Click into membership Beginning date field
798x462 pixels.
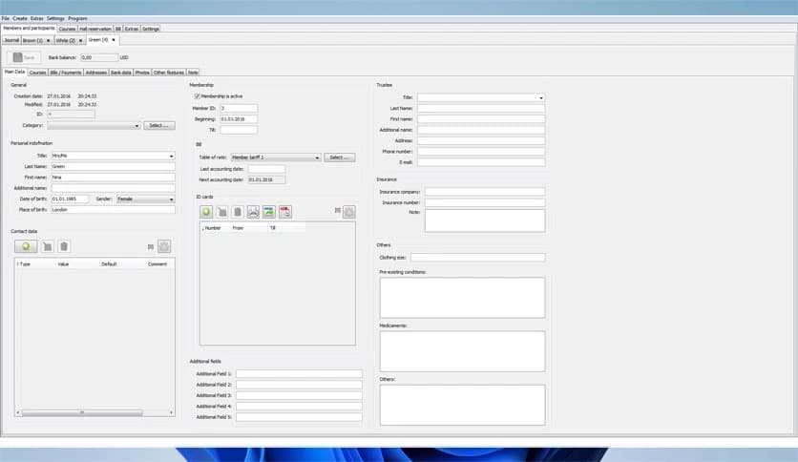click(x=239, y=119)
